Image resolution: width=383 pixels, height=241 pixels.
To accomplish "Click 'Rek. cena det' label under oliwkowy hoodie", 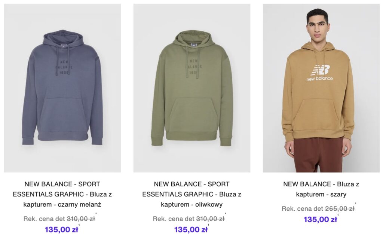I will (174, 219).
